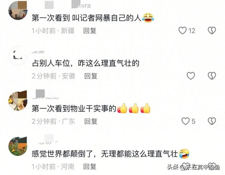Dislike the Guangdong comment about 物业干实事

click(x=212, y=121)
